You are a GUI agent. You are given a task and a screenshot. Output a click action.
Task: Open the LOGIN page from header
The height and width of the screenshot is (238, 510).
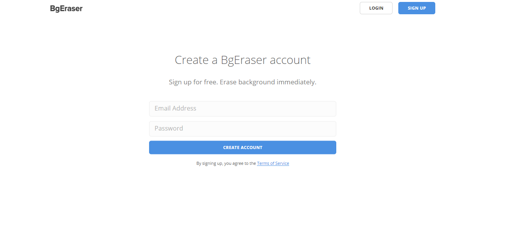pos(376,8)
